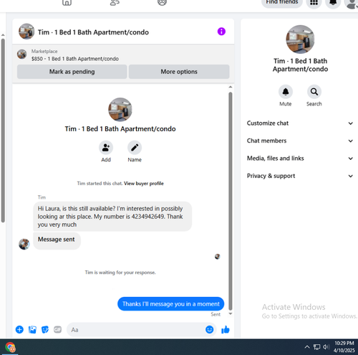Image resolution: width=358 pixels, height=355 pixels.
Task: Show hidden tray icons chevron
Action: pyautogui.click(x=307, y=347)
